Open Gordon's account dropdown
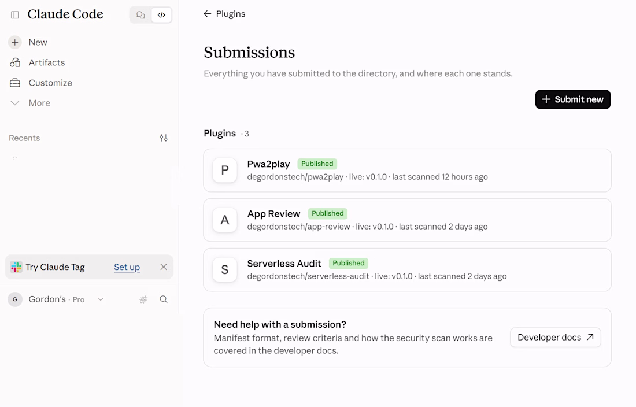The height and width of the screenshot is (407, 636). (101, 299)
